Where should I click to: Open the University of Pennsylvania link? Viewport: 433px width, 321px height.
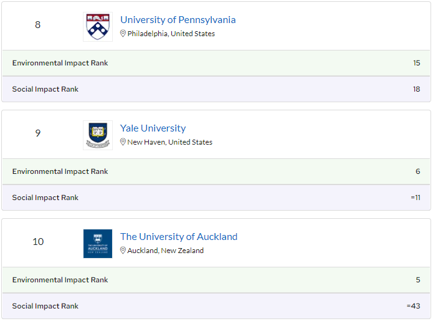pos(178,20)
